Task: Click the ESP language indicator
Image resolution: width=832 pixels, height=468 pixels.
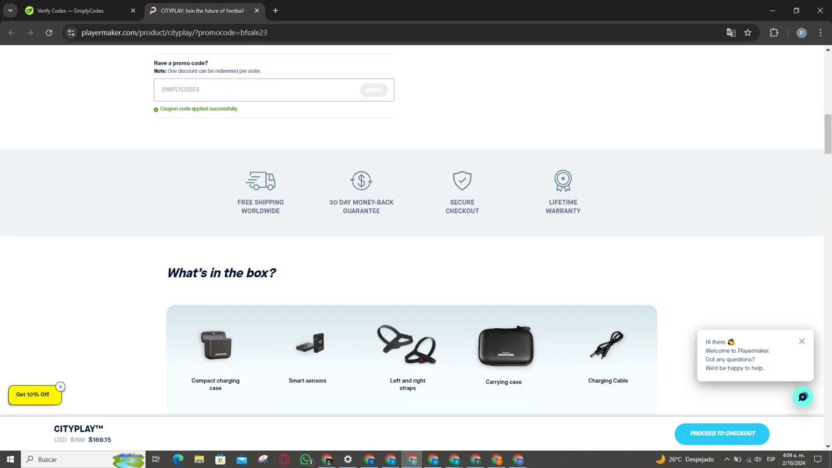Action: (x=771, y=459)
